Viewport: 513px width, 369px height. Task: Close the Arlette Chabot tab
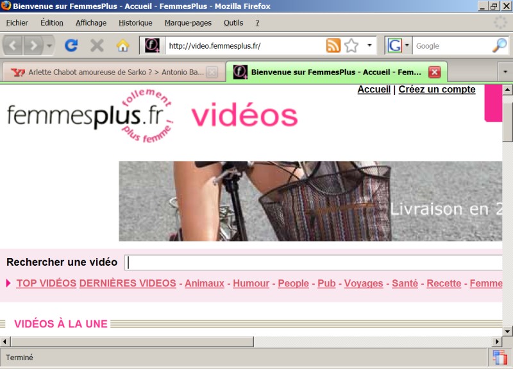(212, 72)
